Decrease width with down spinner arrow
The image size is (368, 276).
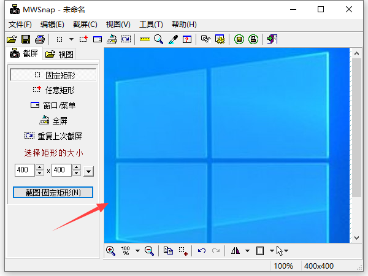tap(40, 173)
